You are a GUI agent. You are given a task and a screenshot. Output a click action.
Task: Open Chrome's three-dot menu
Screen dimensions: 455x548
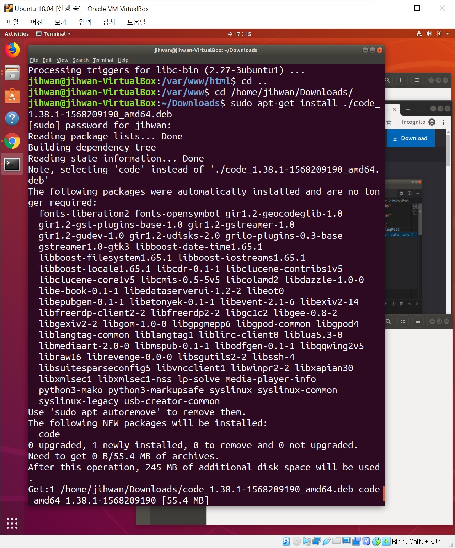pos(443,122)
